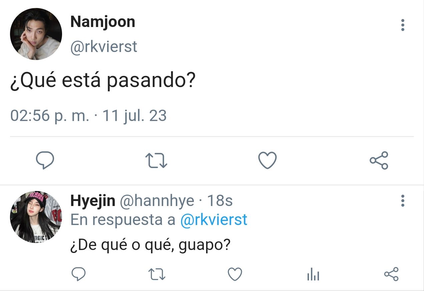
Task: Share Namjoon's tweet using share icon
Action: 379,160
